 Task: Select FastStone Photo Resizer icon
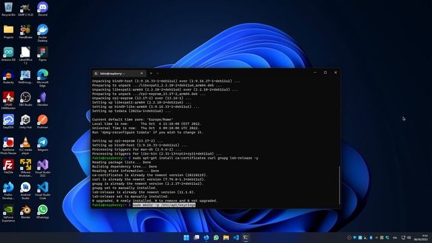8,146
